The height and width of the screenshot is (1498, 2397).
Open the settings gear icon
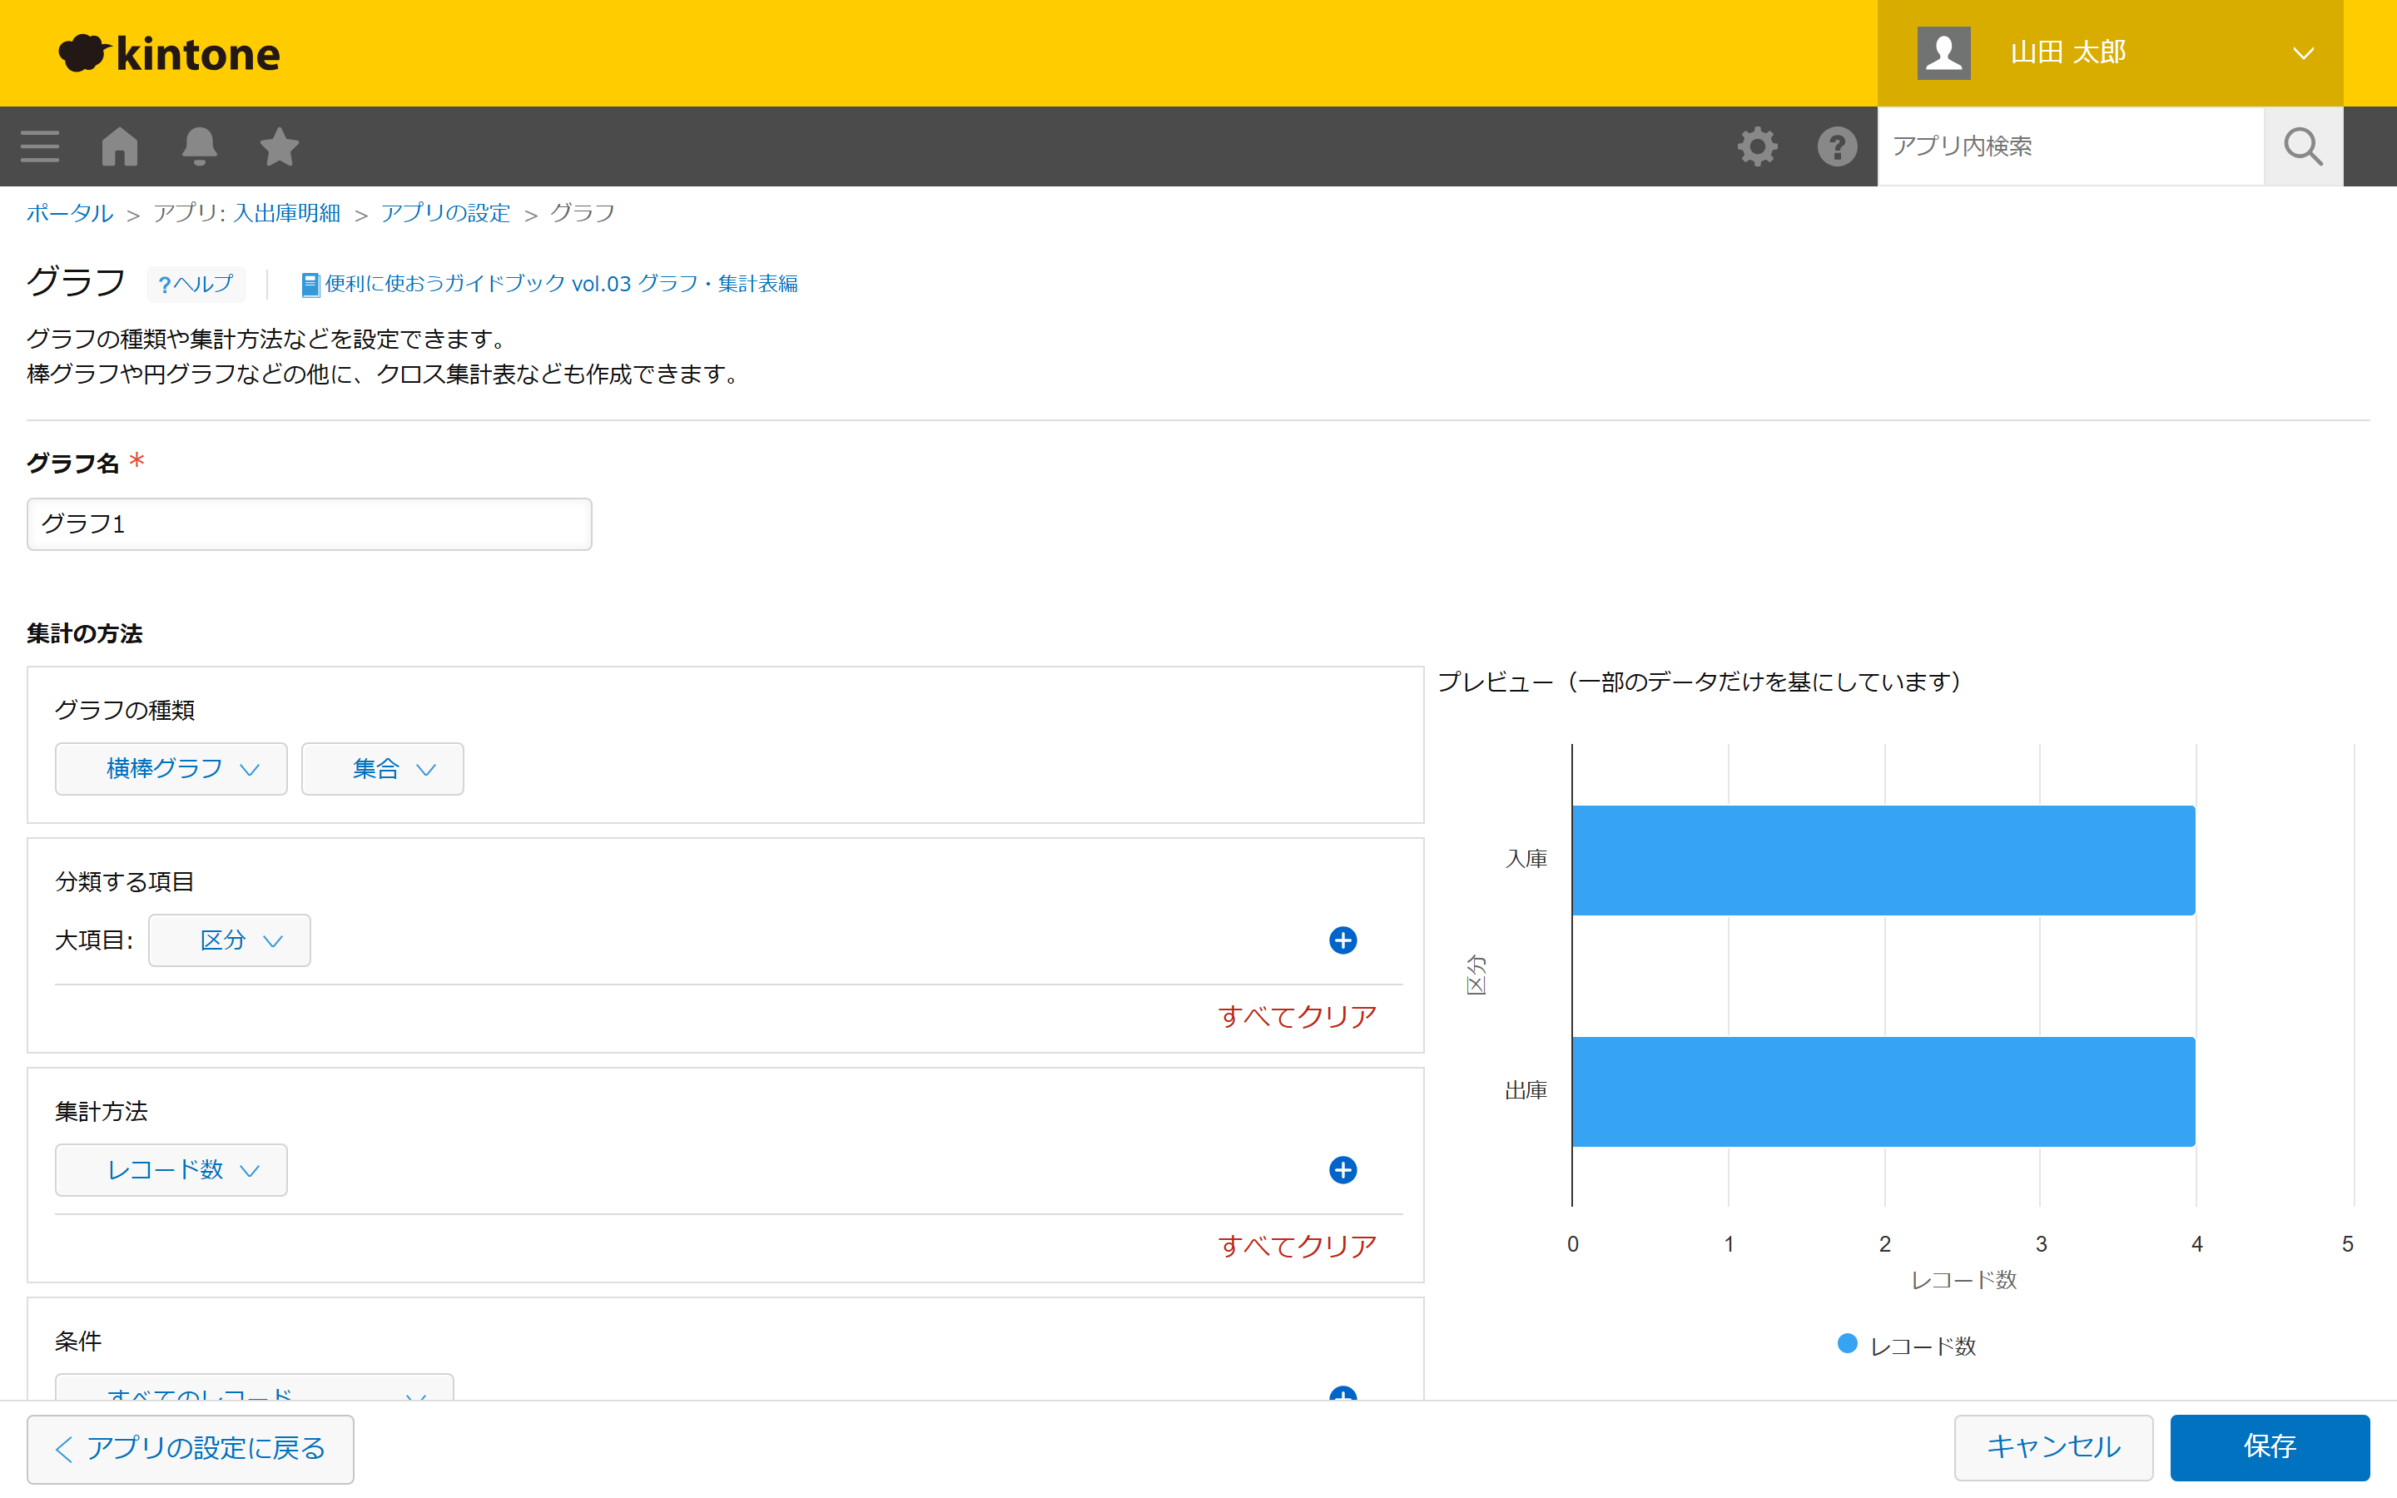click(1757, 146)
